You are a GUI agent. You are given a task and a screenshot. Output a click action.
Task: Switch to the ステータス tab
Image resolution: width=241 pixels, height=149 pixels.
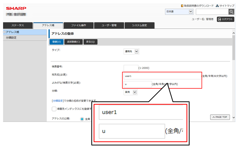click(18, 25)
